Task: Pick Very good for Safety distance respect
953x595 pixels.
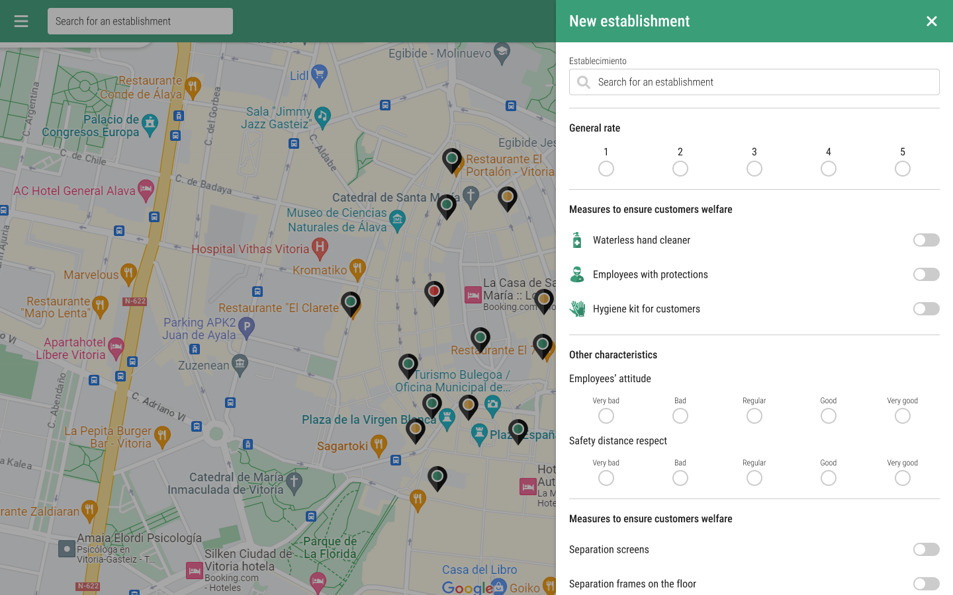Action: pos(903,478)
